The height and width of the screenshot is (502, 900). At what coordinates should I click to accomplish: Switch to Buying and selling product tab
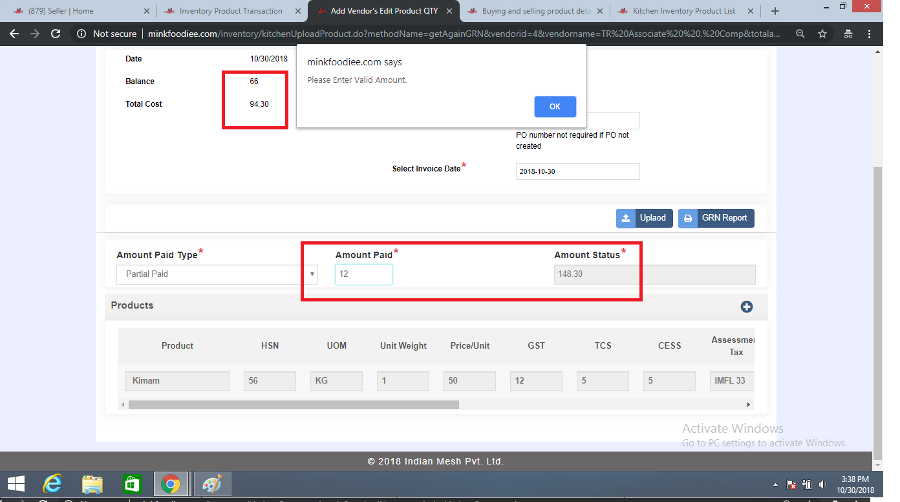point(534,11)
